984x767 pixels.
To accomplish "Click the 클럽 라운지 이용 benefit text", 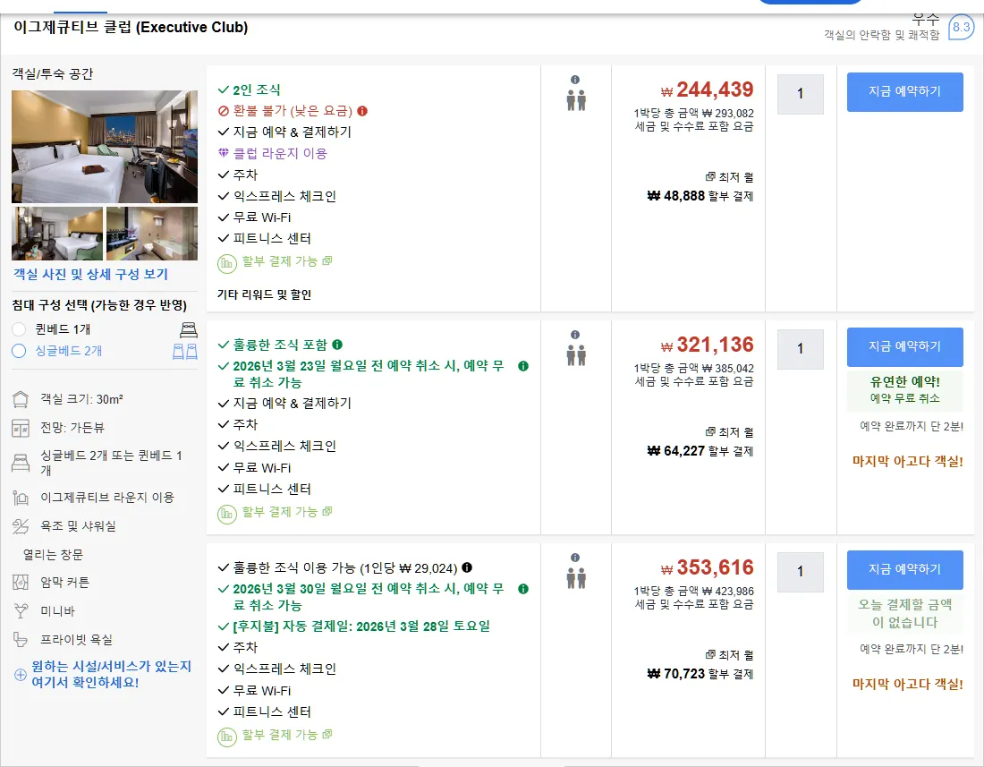I will click(x=280, y=153).
